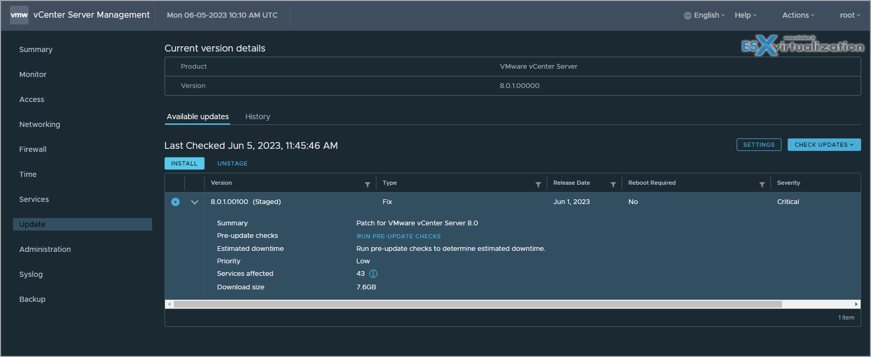
Task: Open the root user dropdown
Action: (850, 16)
